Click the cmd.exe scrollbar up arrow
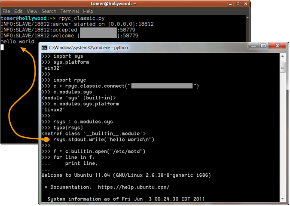 coord(282,56)
